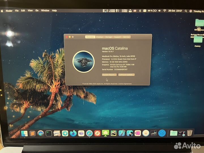This screenshot has height=153, width=204.
Task: Launch PyCharm from the Dock
Action: (113, 133)
